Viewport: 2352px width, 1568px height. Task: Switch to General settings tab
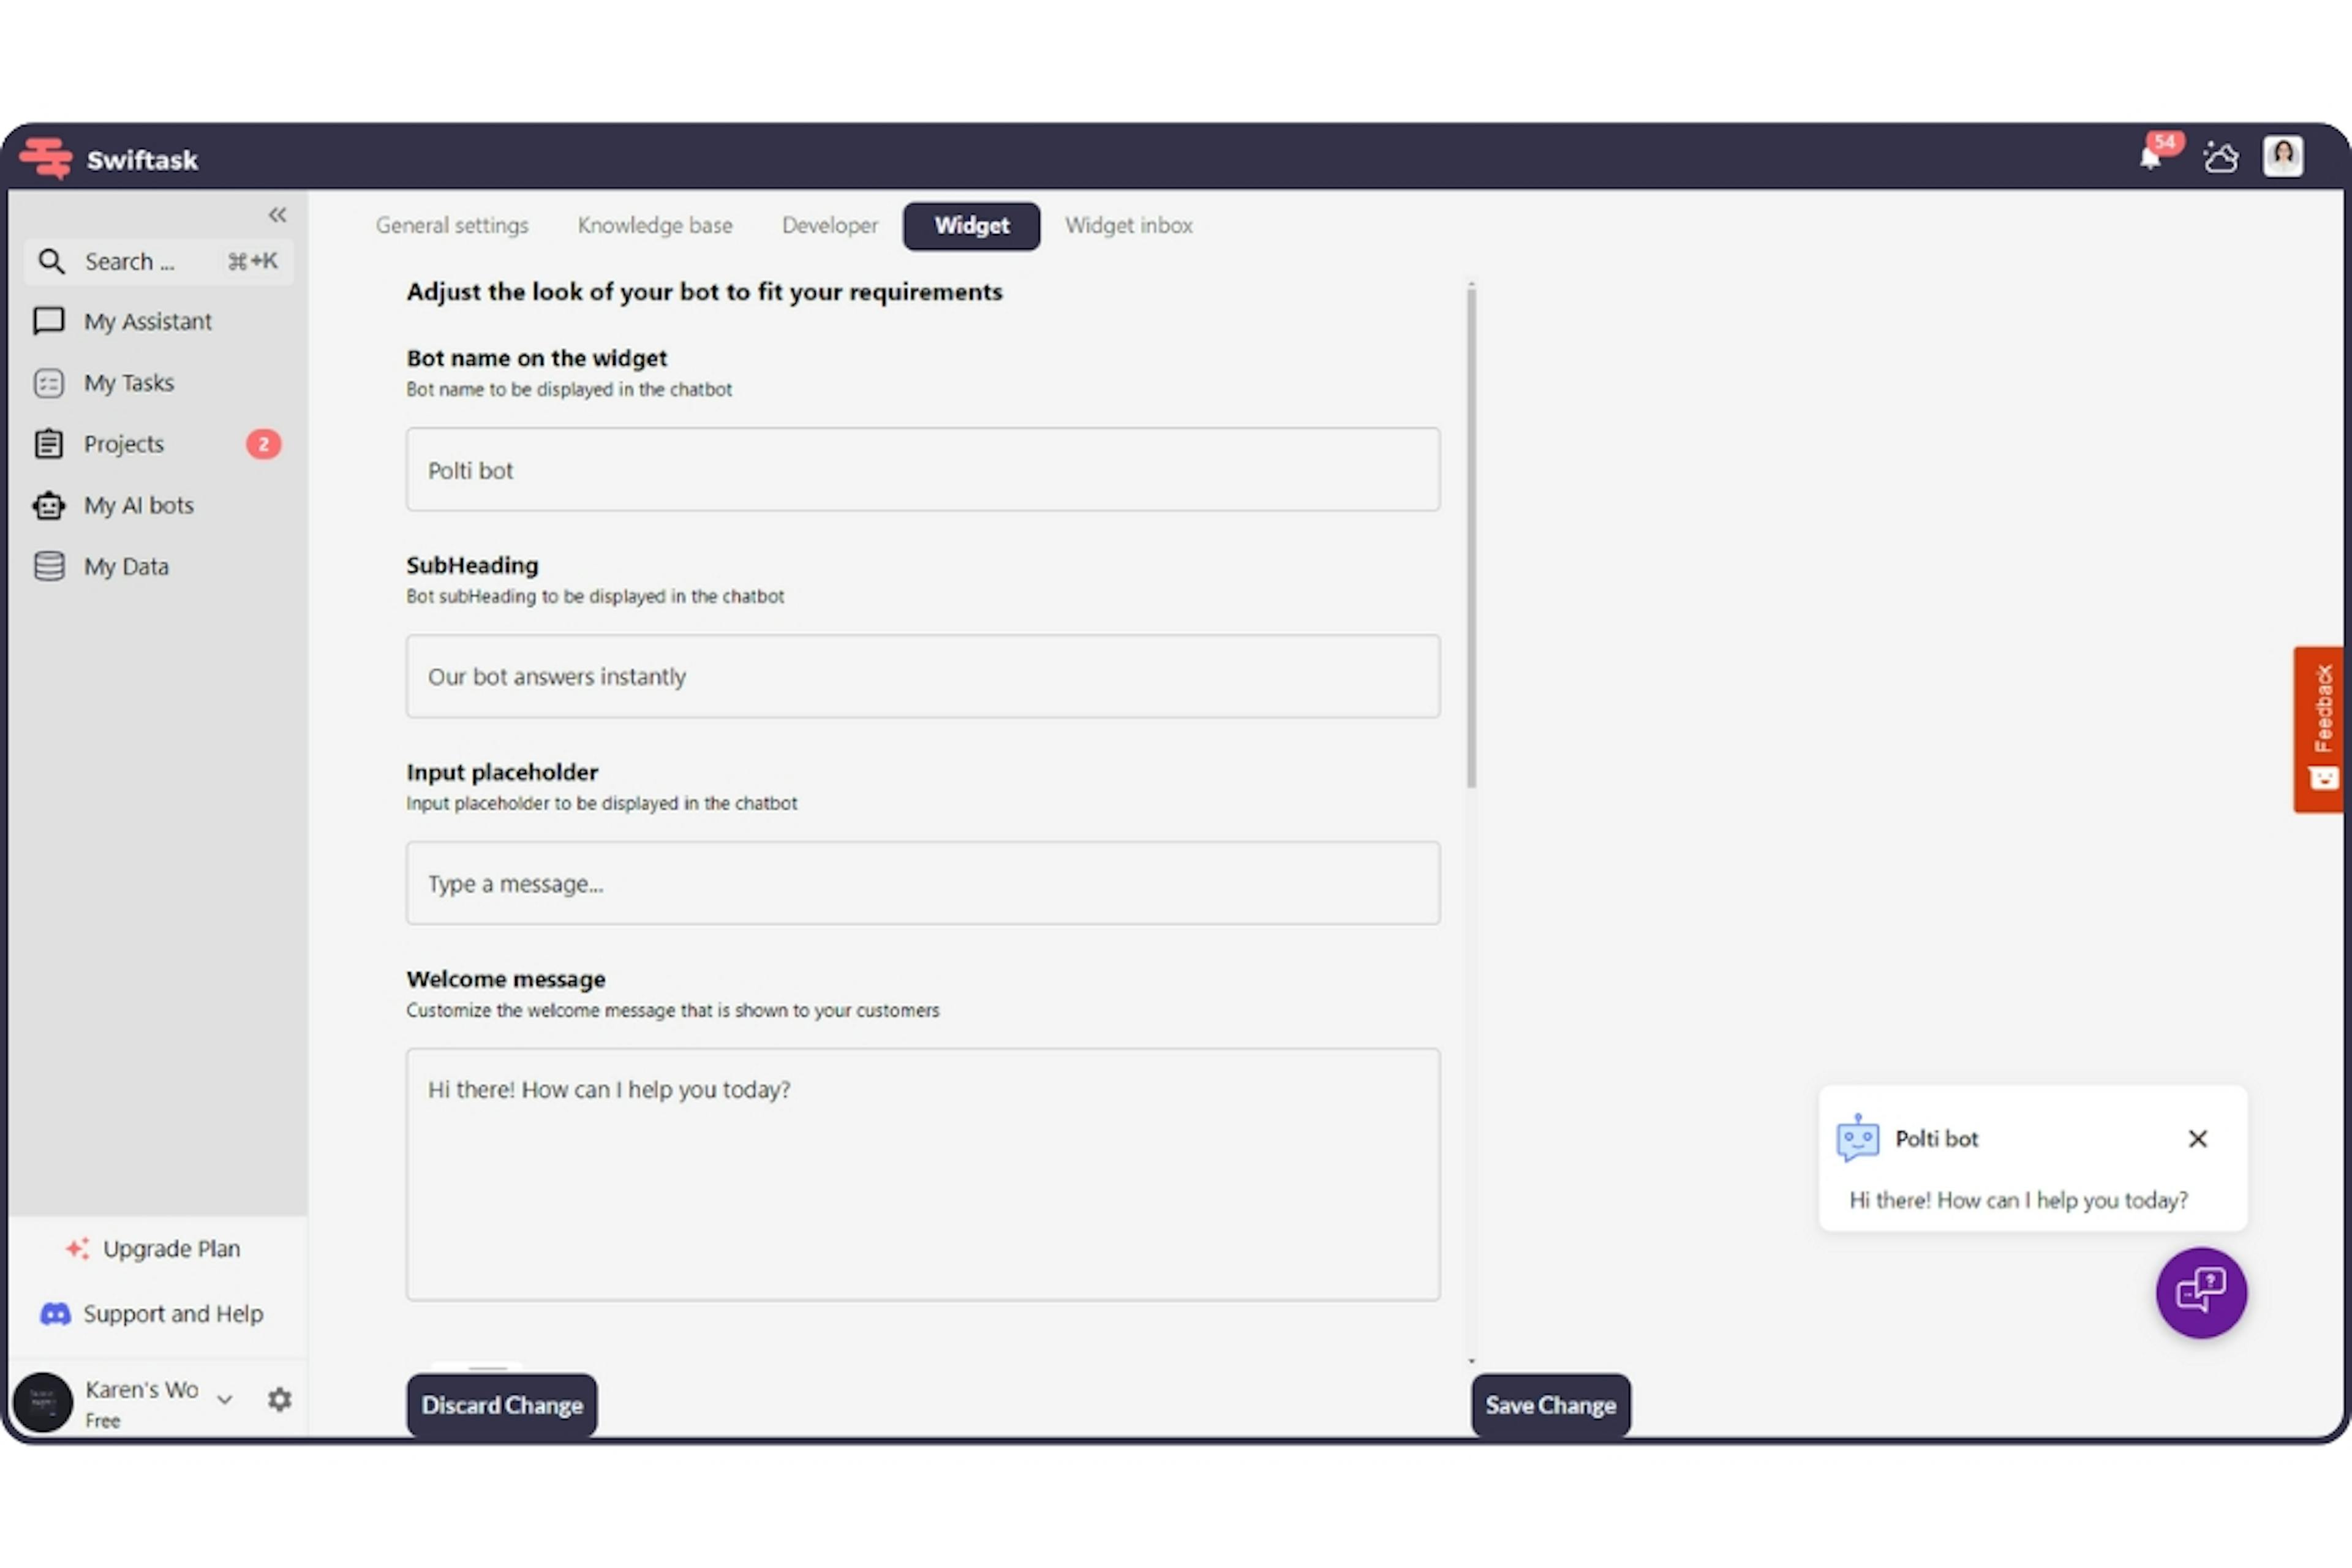(x=451, y=224)
